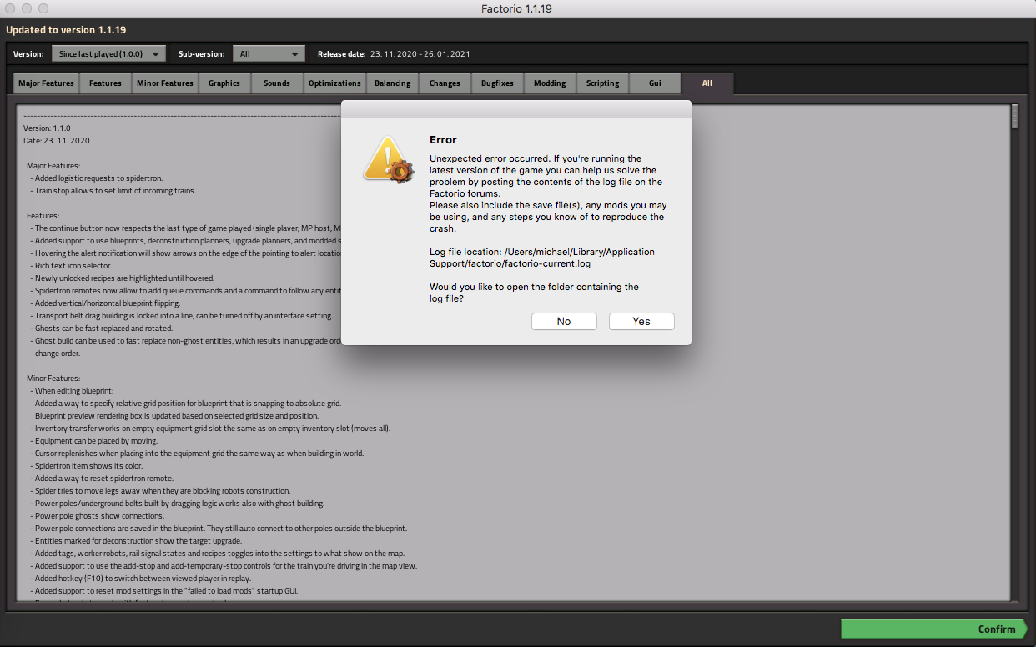Select the Optimizations tab
This screenshot has width=1036, height=647.
334,83
